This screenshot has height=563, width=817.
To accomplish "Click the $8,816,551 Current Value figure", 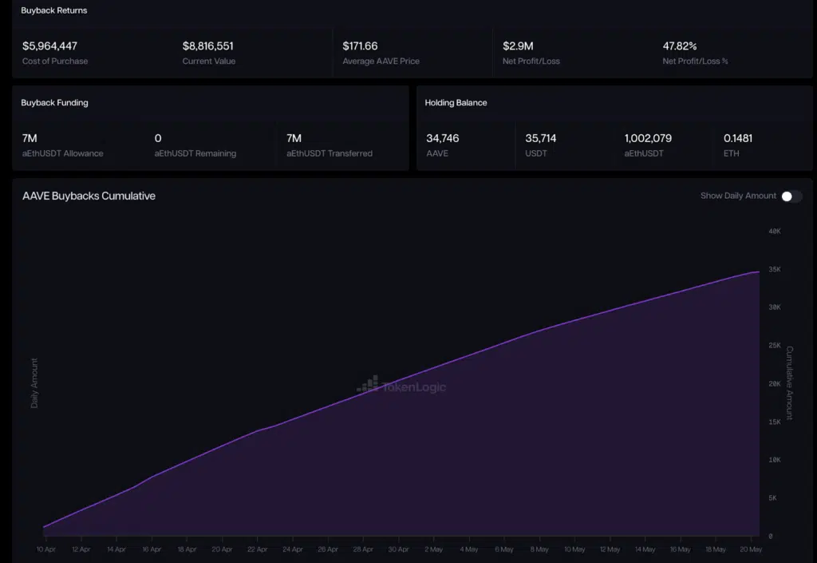I will click(x=208, y=46).
